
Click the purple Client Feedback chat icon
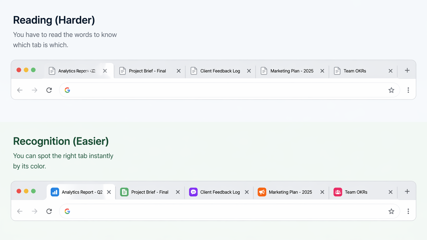pyautogui.click(x=193, y=192)
